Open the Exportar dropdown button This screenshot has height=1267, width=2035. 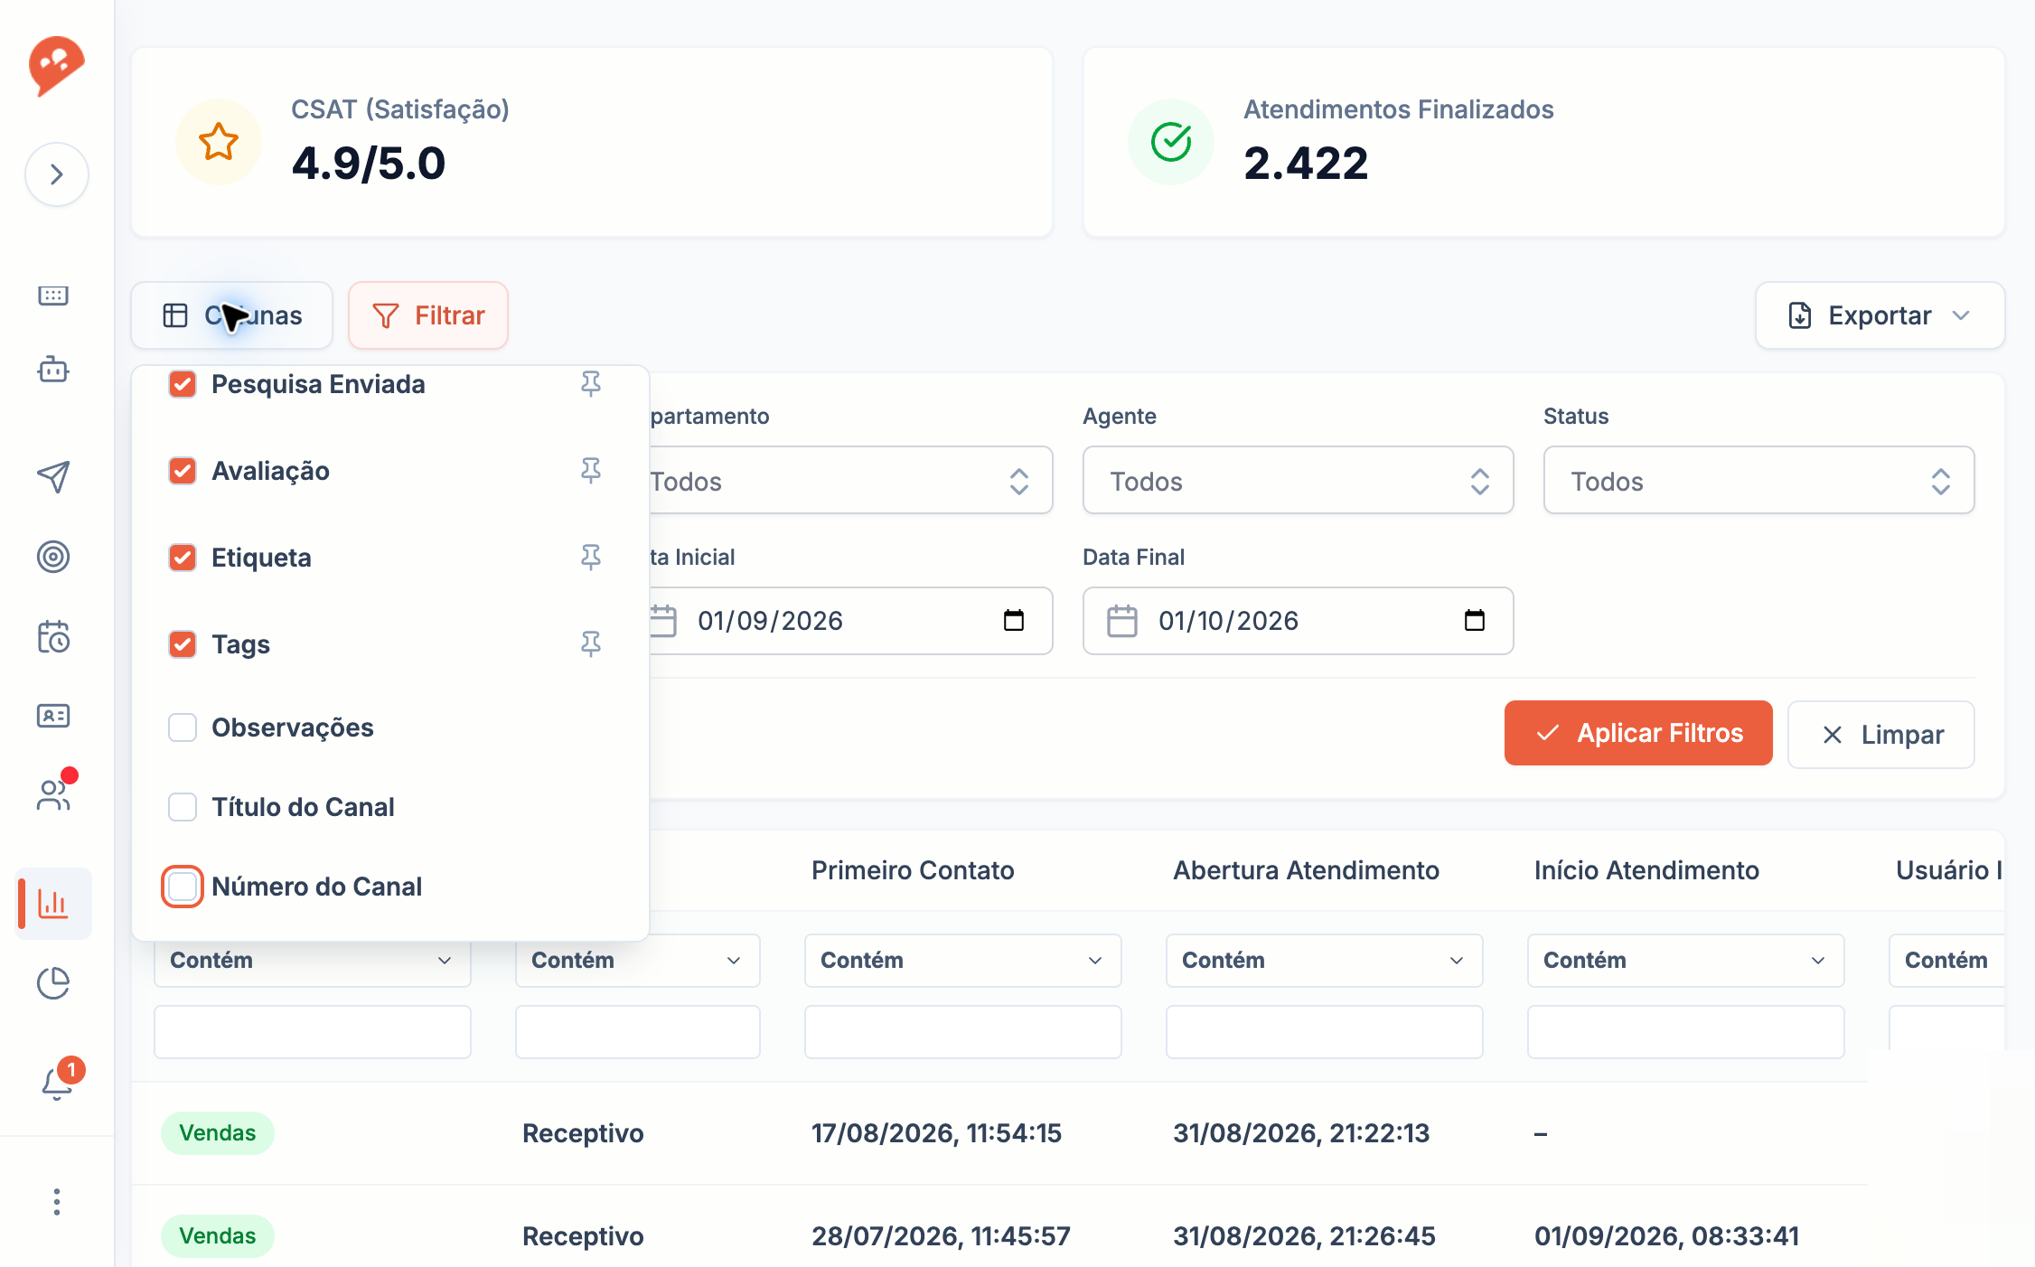coord(1880,315)
